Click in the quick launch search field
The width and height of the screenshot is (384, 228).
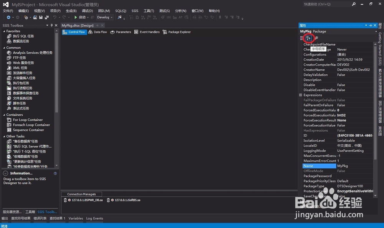(x=326, y=4)
